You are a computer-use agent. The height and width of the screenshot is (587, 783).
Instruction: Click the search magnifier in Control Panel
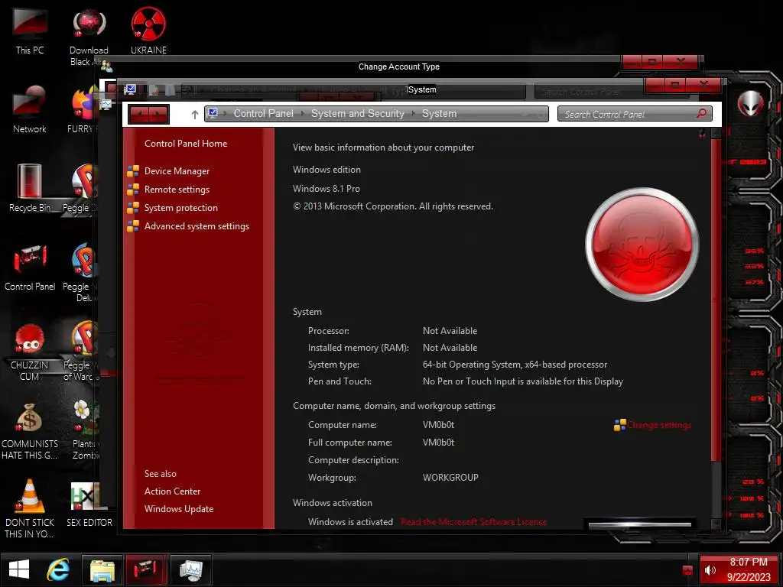702,113
